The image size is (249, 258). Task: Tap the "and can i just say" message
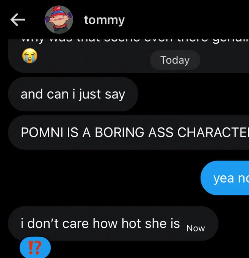point(73,94)
